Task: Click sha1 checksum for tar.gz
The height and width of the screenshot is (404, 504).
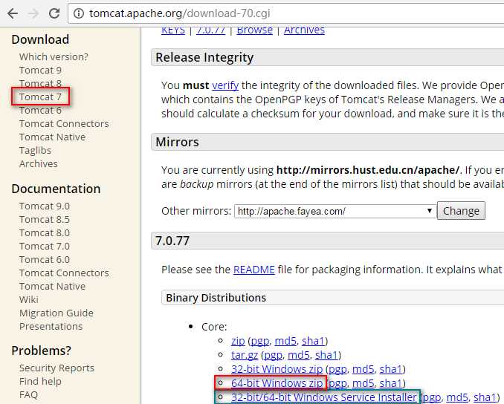Action: (x=326, y=355)
